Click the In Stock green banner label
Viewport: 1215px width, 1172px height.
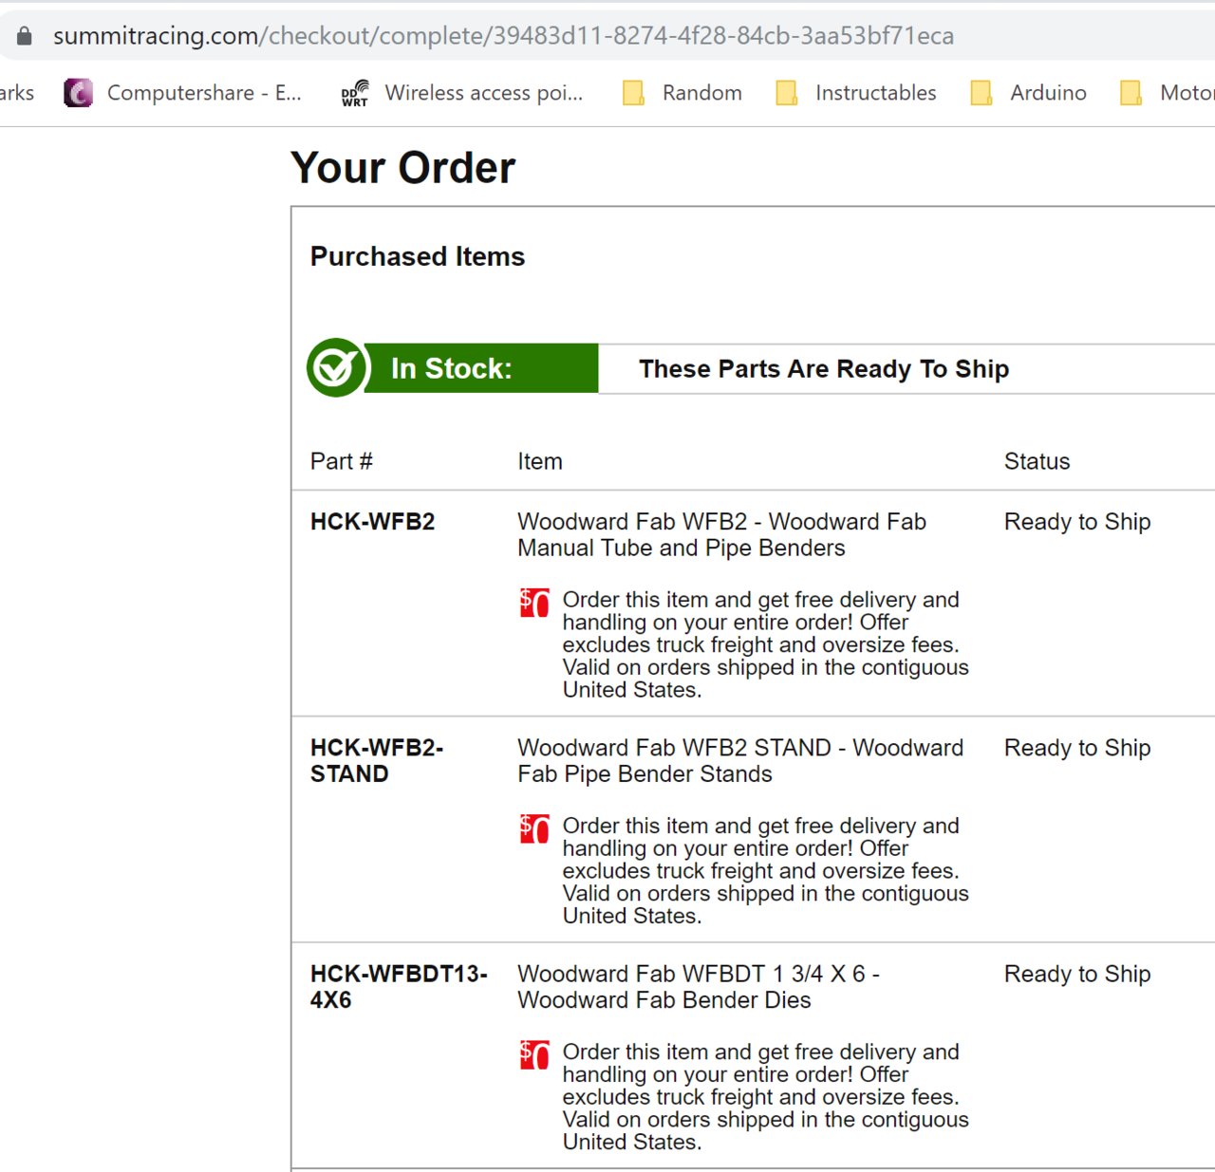(480, 368)
